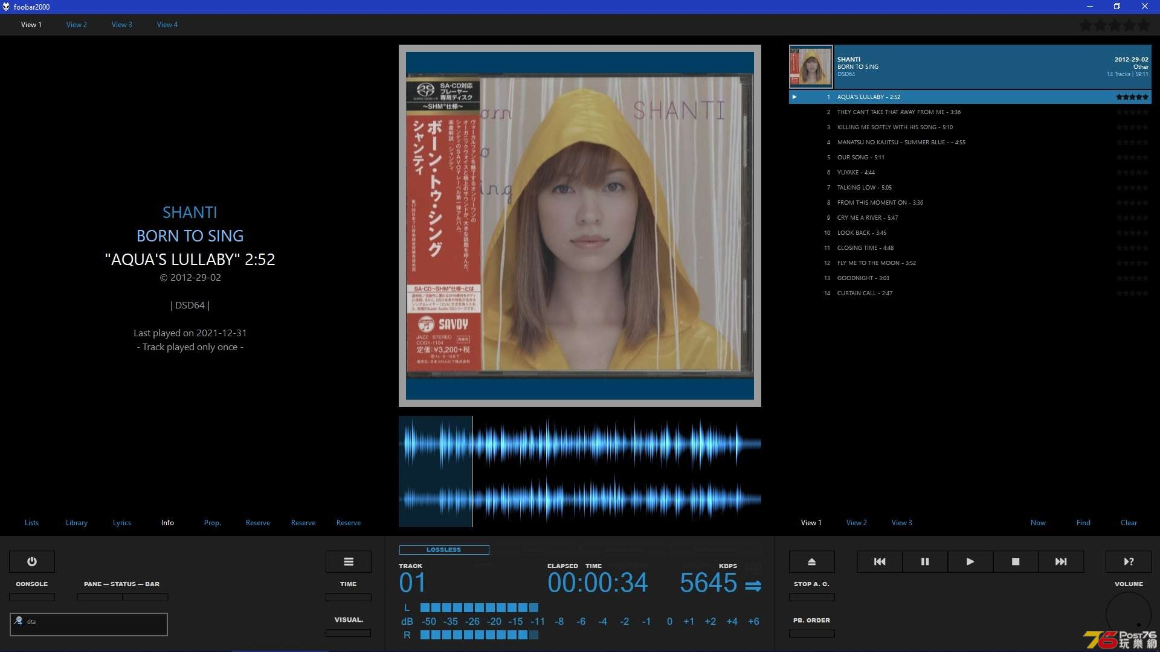
Task: Click the Find button under the playlist
Action: [x=1083, y=523]
